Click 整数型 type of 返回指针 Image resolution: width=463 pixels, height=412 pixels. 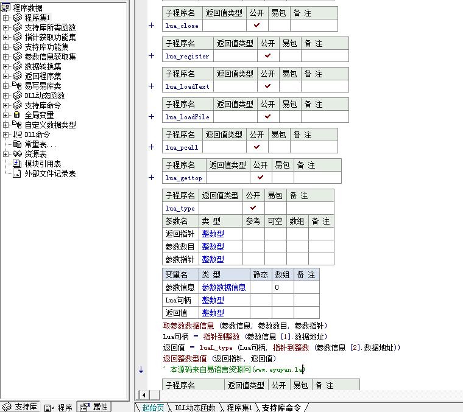click(213, 234)
